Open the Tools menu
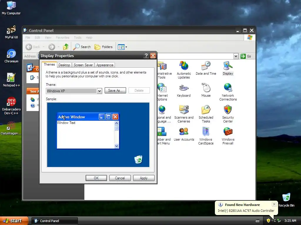The image size is (301, 225). [x=78, y=37]
